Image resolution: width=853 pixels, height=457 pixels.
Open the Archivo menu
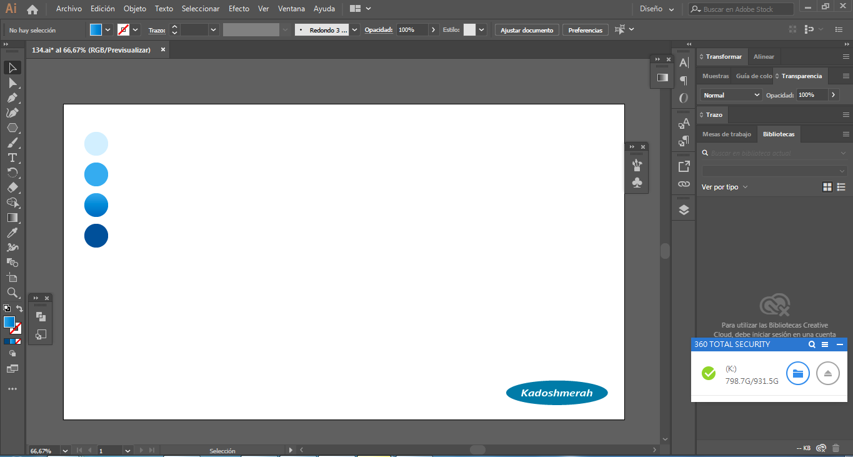pyautogui.click(x=69, y=9)
